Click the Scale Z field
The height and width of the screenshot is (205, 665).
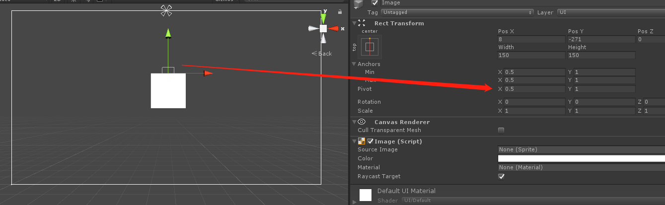[x=655, y=111]
